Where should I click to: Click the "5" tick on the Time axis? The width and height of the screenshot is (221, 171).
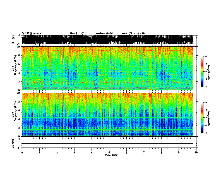click(109, 153)
